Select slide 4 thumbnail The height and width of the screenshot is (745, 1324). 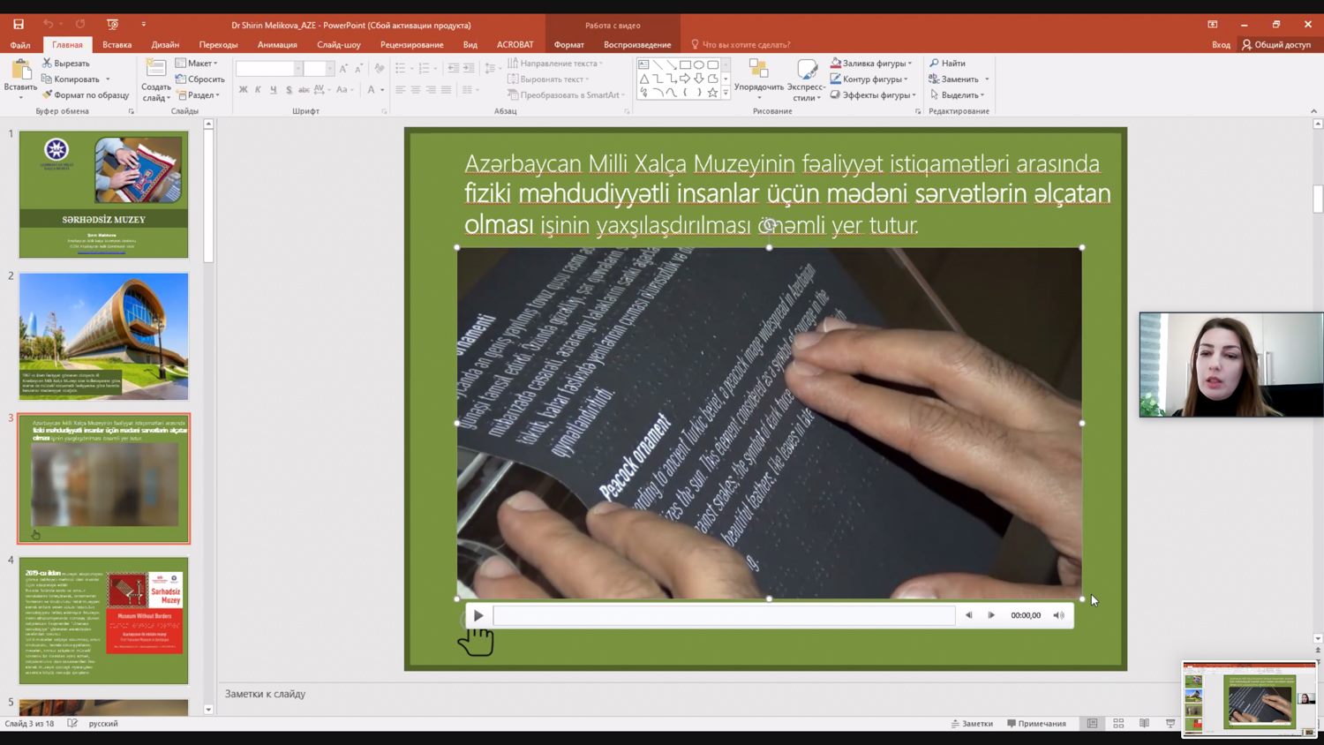click(x=103, y=621)
